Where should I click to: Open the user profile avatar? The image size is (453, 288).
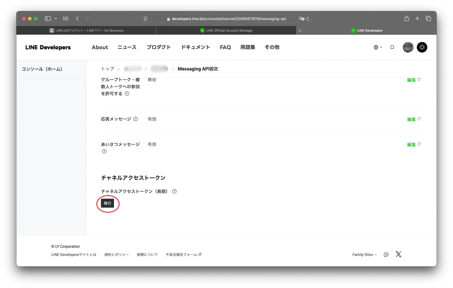pos(408,47)
